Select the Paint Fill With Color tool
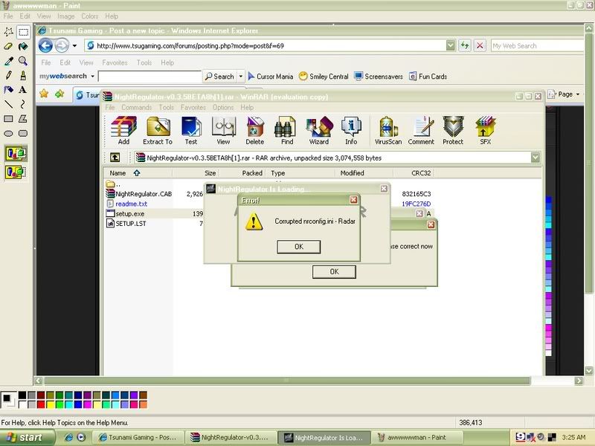Screen dimensions: 595x446 (23, 47)
